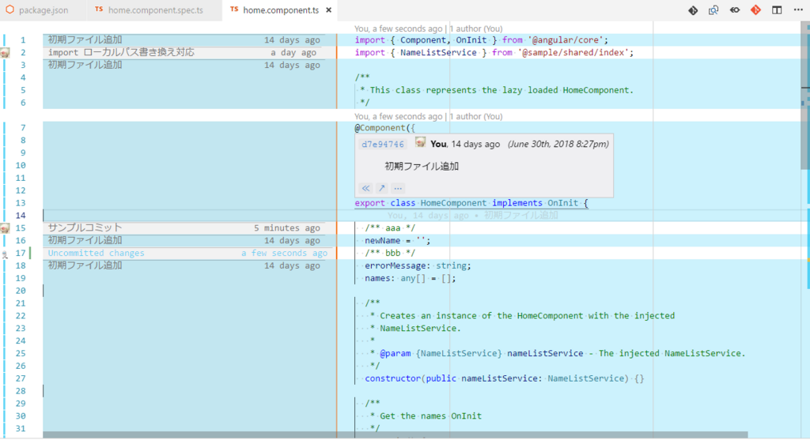
Task: Click the code lens authors text above line 1
Action: [428, 29]
